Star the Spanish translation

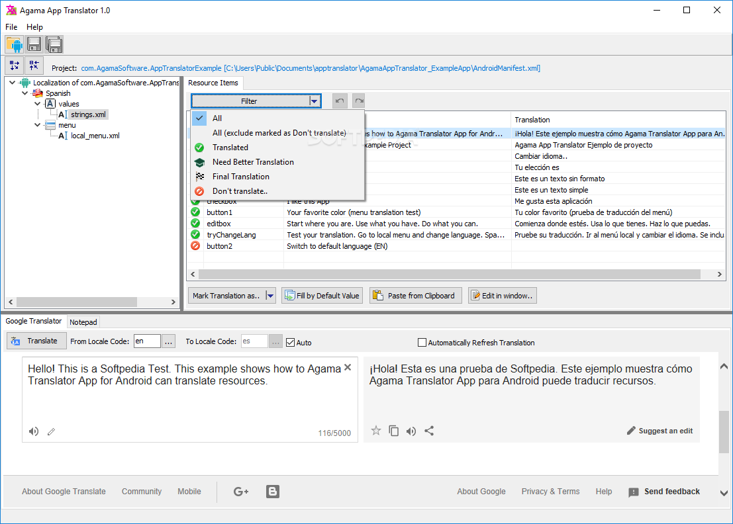point(376,431)
